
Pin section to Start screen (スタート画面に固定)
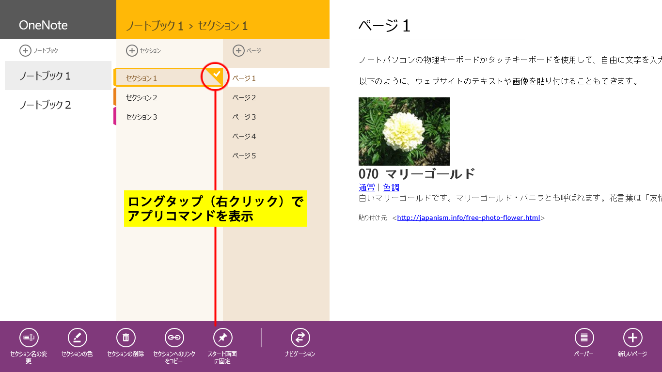222,338
